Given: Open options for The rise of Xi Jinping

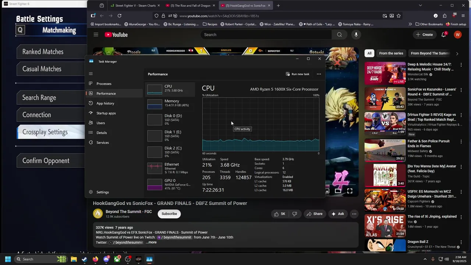Looking at the screenshot, I should click(461, 217).
